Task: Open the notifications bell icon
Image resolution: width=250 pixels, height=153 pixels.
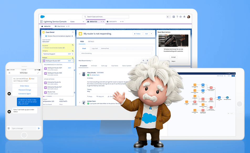Action: (x=184, y=17)
